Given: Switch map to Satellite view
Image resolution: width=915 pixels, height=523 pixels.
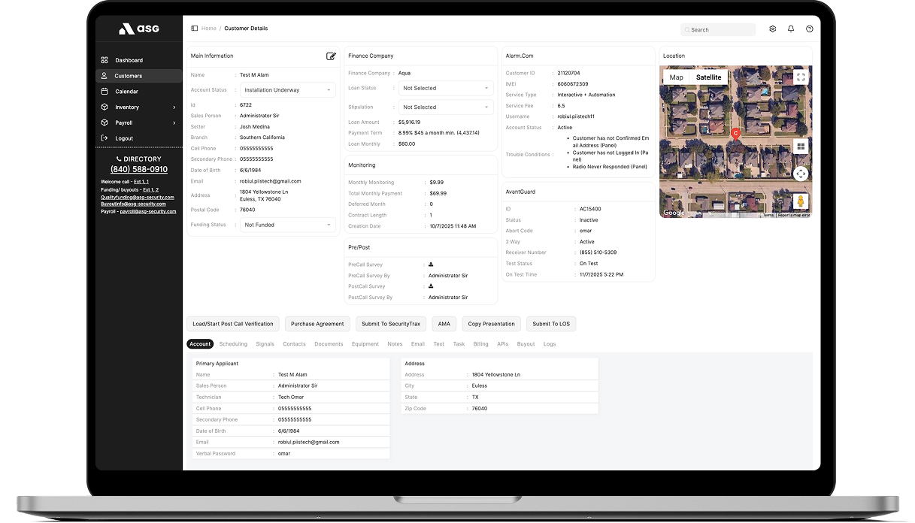Looking at the screenshot, I should 708,77.
